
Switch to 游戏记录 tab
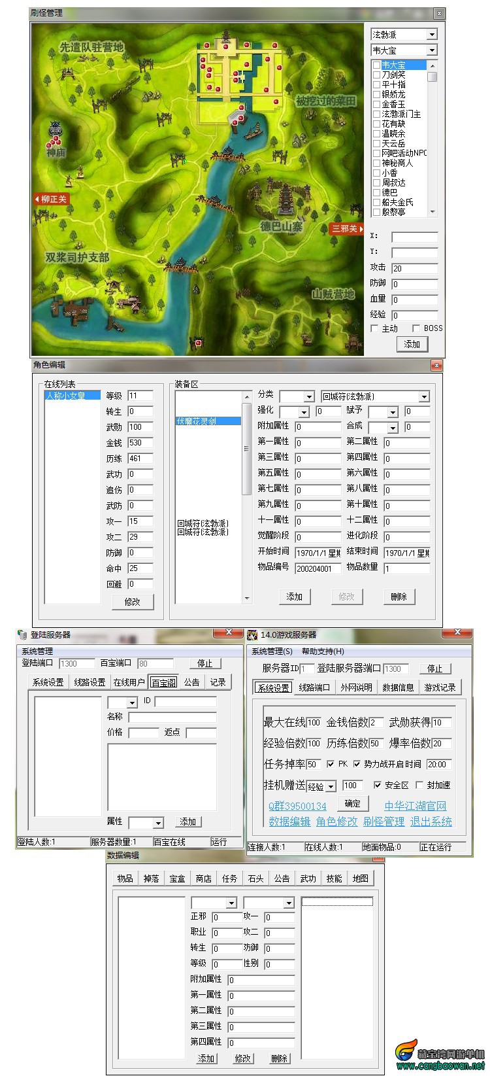440,687
